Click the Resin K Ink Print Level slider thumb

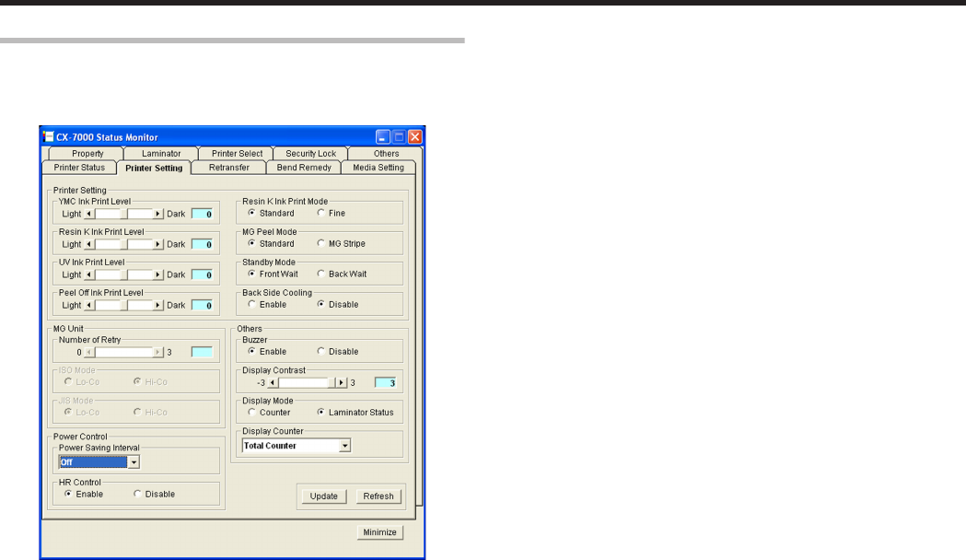(123, 245)
